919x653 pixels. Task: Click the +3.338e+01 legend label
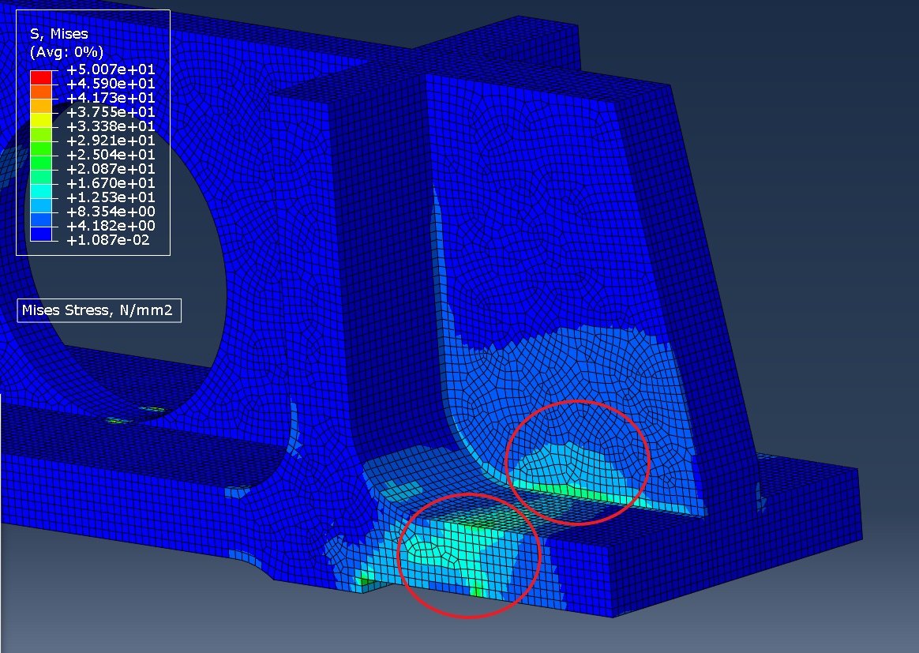click(x=110, y=126)
